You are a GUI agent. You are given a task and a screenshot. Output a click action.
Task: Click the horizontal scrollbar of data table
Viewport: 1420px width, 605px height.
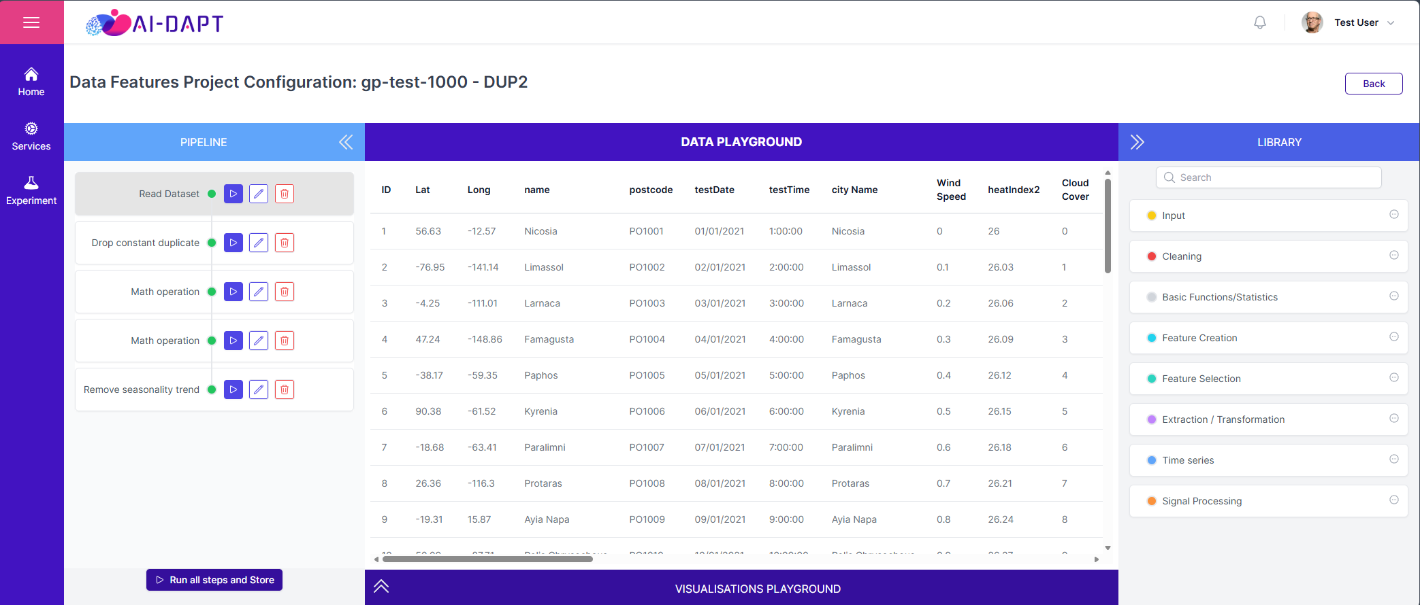(487, 559)
